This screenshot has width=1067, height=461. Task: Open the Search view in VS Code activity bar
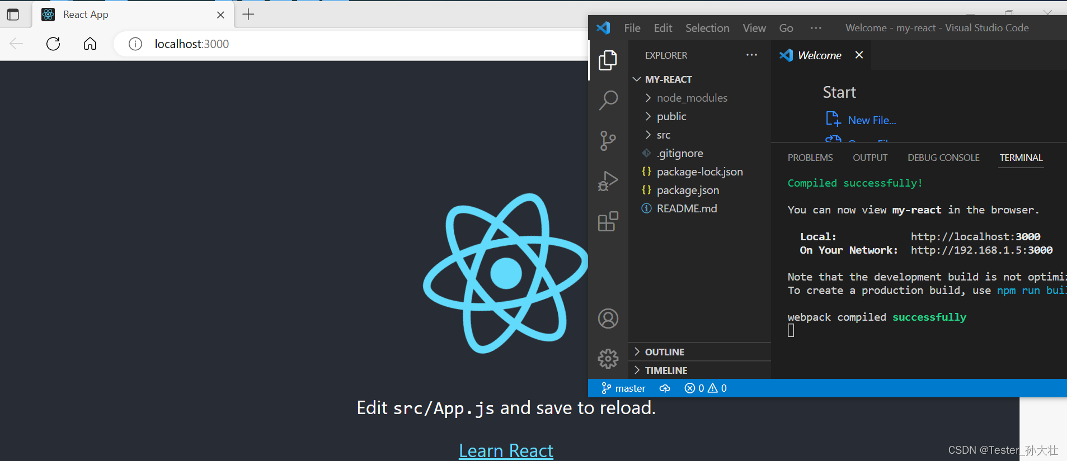point(608,101)
